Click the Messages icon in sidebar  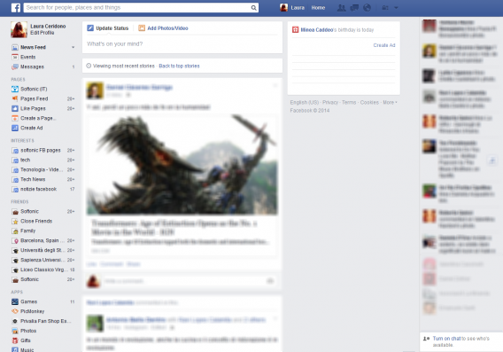pos(15,66)
